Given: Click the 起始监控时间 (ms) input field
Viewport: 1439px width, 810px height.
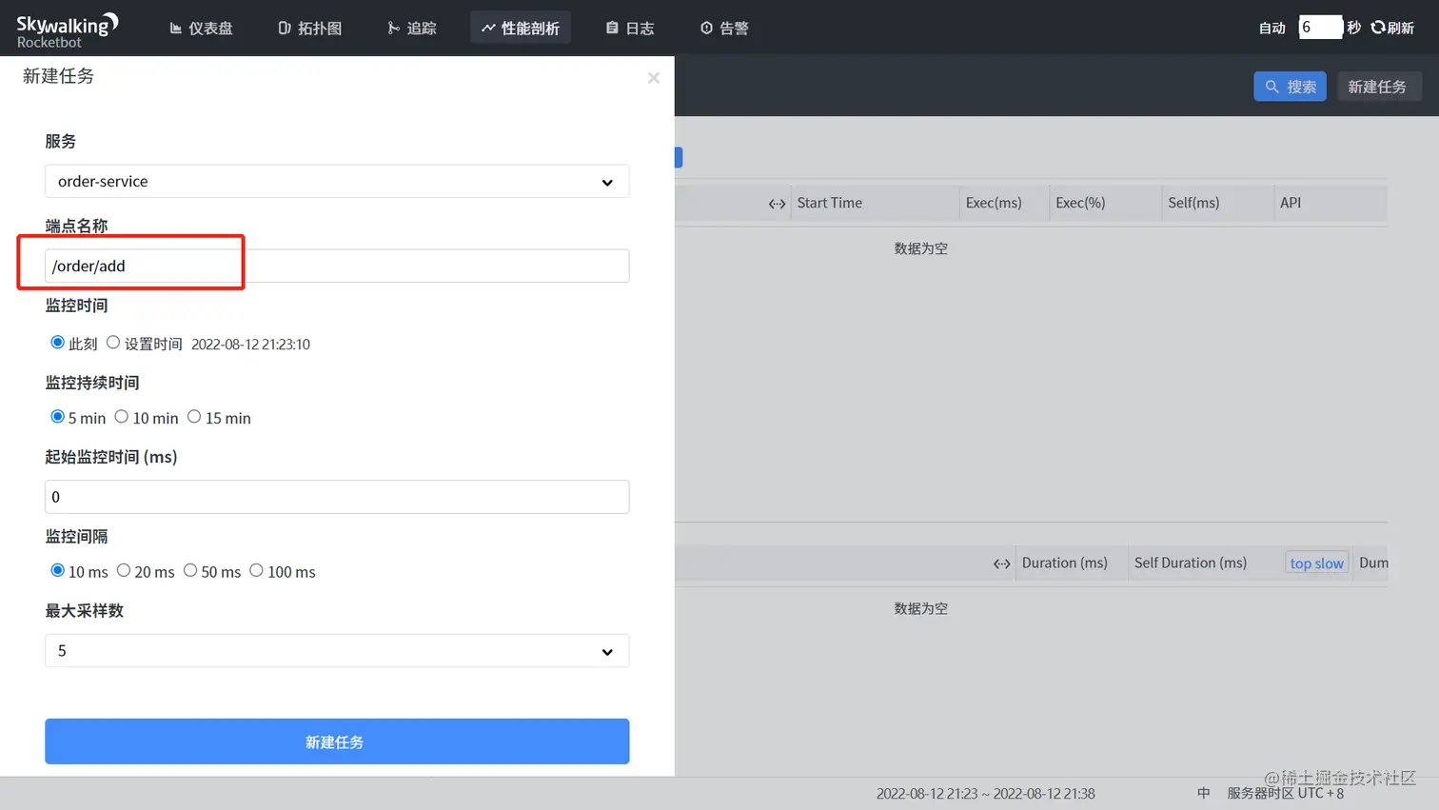Looking at the screenshot, I should tap(337, 497).
